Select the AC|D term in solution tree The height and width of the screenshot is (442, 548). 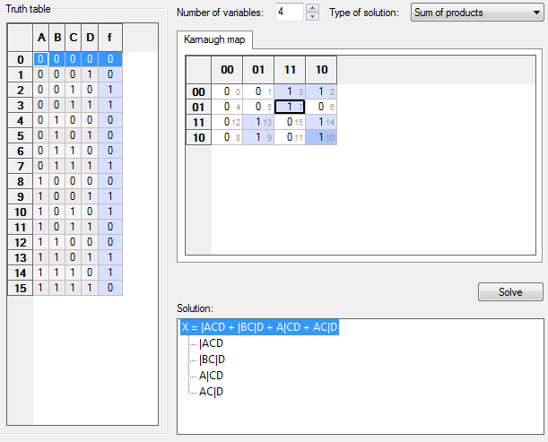[211, 391]
